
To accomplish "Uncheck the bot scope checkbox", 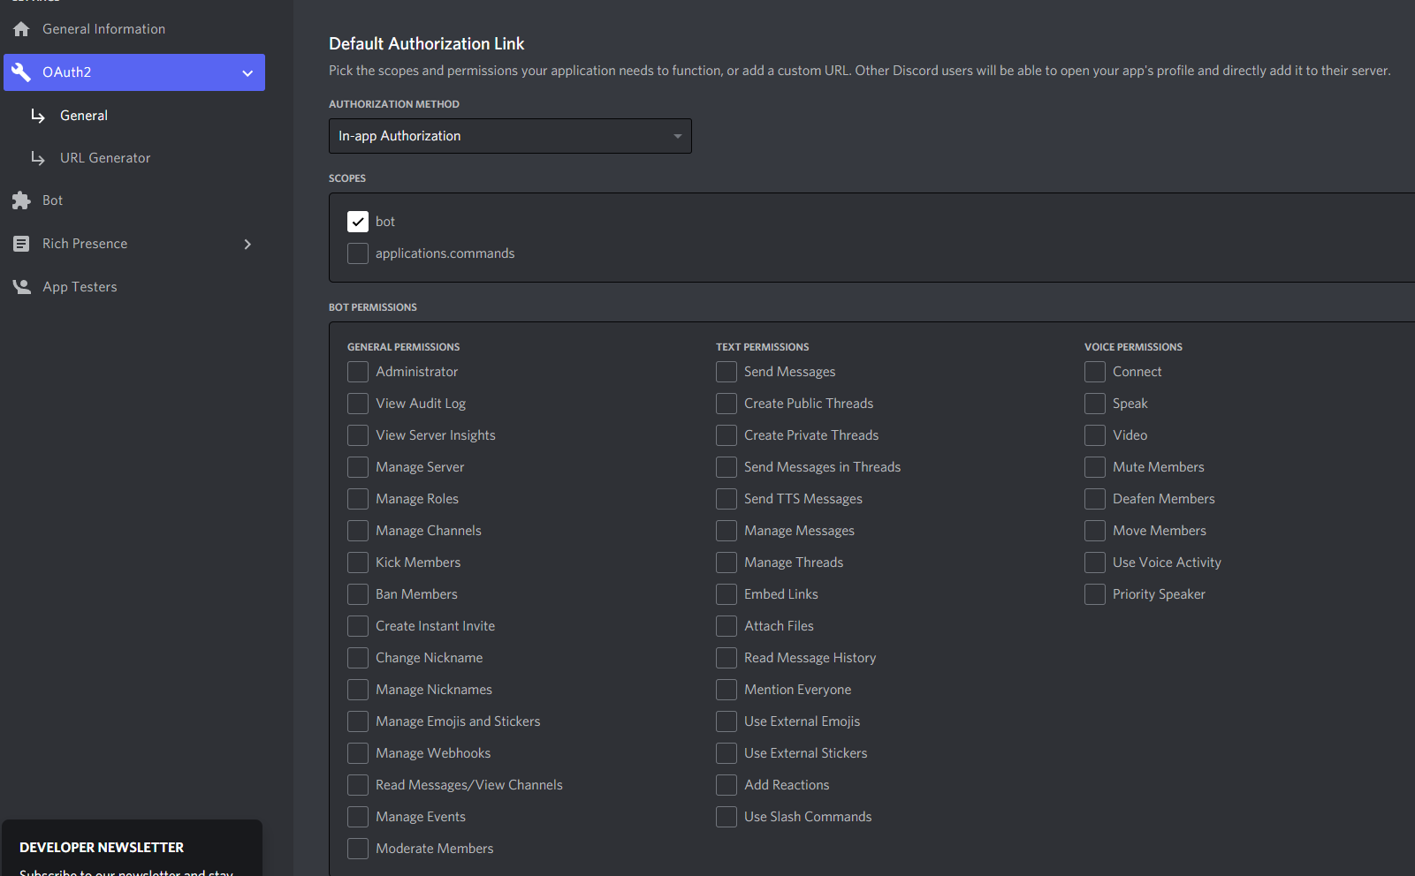I will coord(358,222).
